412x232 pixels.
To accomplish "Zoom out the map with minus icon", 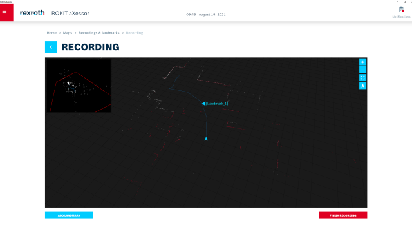I will 362,70.
